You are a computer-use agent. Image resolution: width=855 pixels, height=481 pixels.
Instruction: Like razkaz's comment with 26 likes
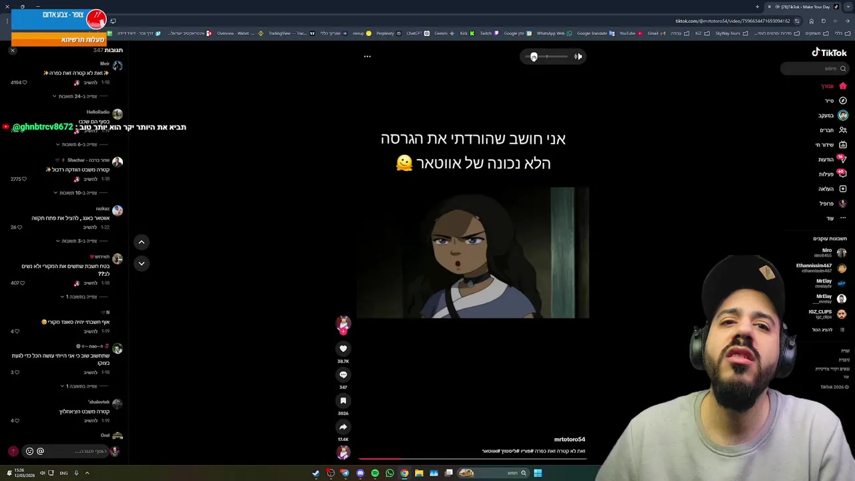pyautogui.click(x=20, y=227)
